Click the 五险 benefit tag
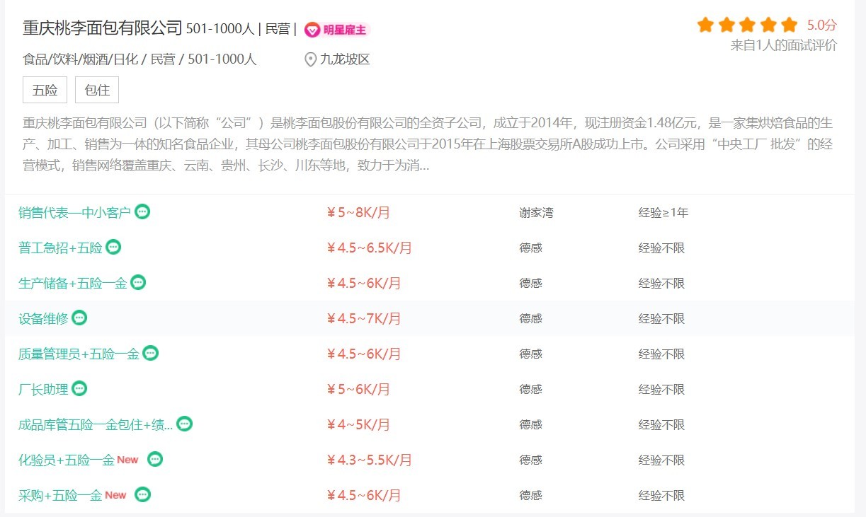 [x=45, y=91]
